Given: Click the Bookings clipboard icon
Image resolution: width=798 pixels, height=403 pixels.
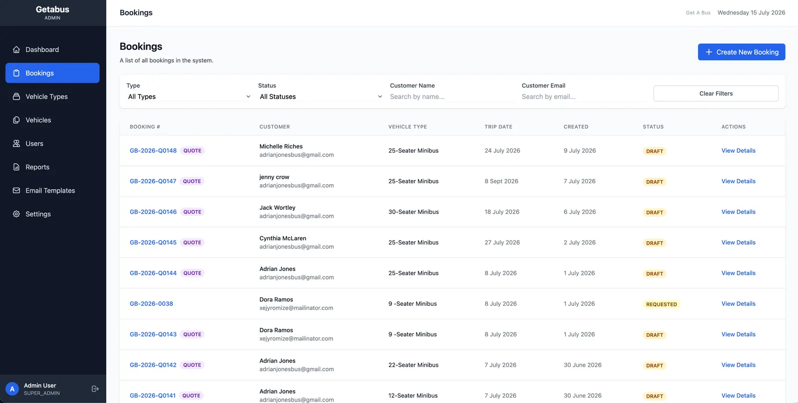Looking at the screenshot, I should point(16,73).
